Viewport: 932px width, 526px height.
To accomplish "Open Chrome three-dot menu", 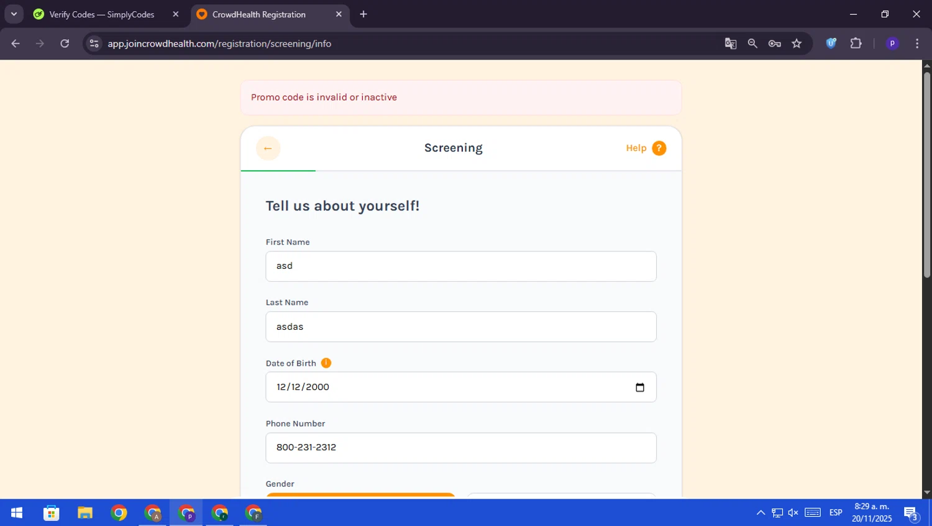I will pos(917,43).
